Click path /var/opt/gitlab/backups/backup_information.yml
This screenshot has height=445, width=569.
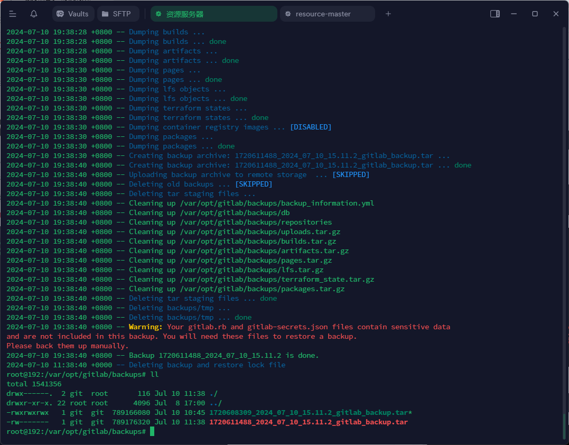point(277,203)
